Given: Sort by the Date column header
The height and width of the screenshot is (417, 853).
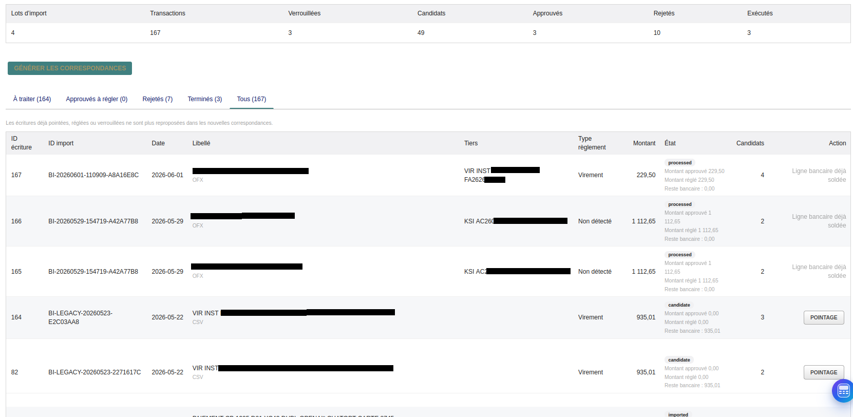Looking at the screenshot, I should [x=158, y=143].
